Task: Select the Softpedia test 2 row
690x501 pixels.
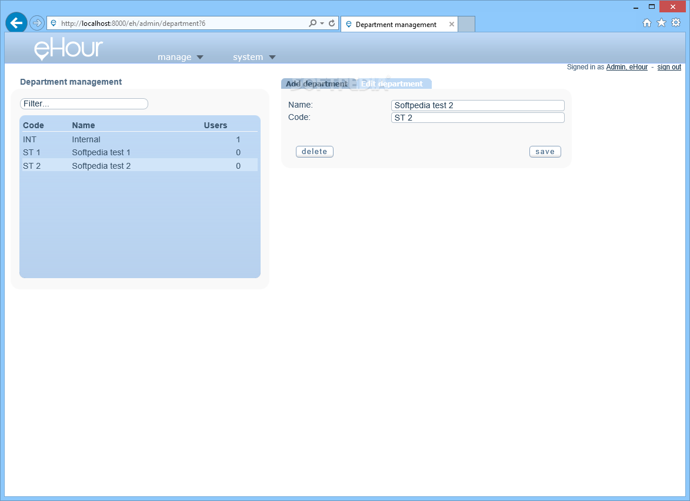Action: coord(140,165)
